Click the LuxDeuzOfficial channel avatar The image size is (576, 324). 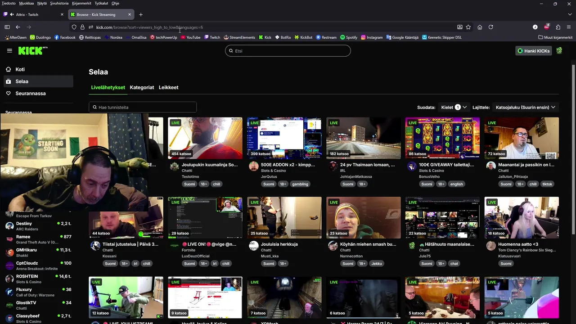point(175,245)
